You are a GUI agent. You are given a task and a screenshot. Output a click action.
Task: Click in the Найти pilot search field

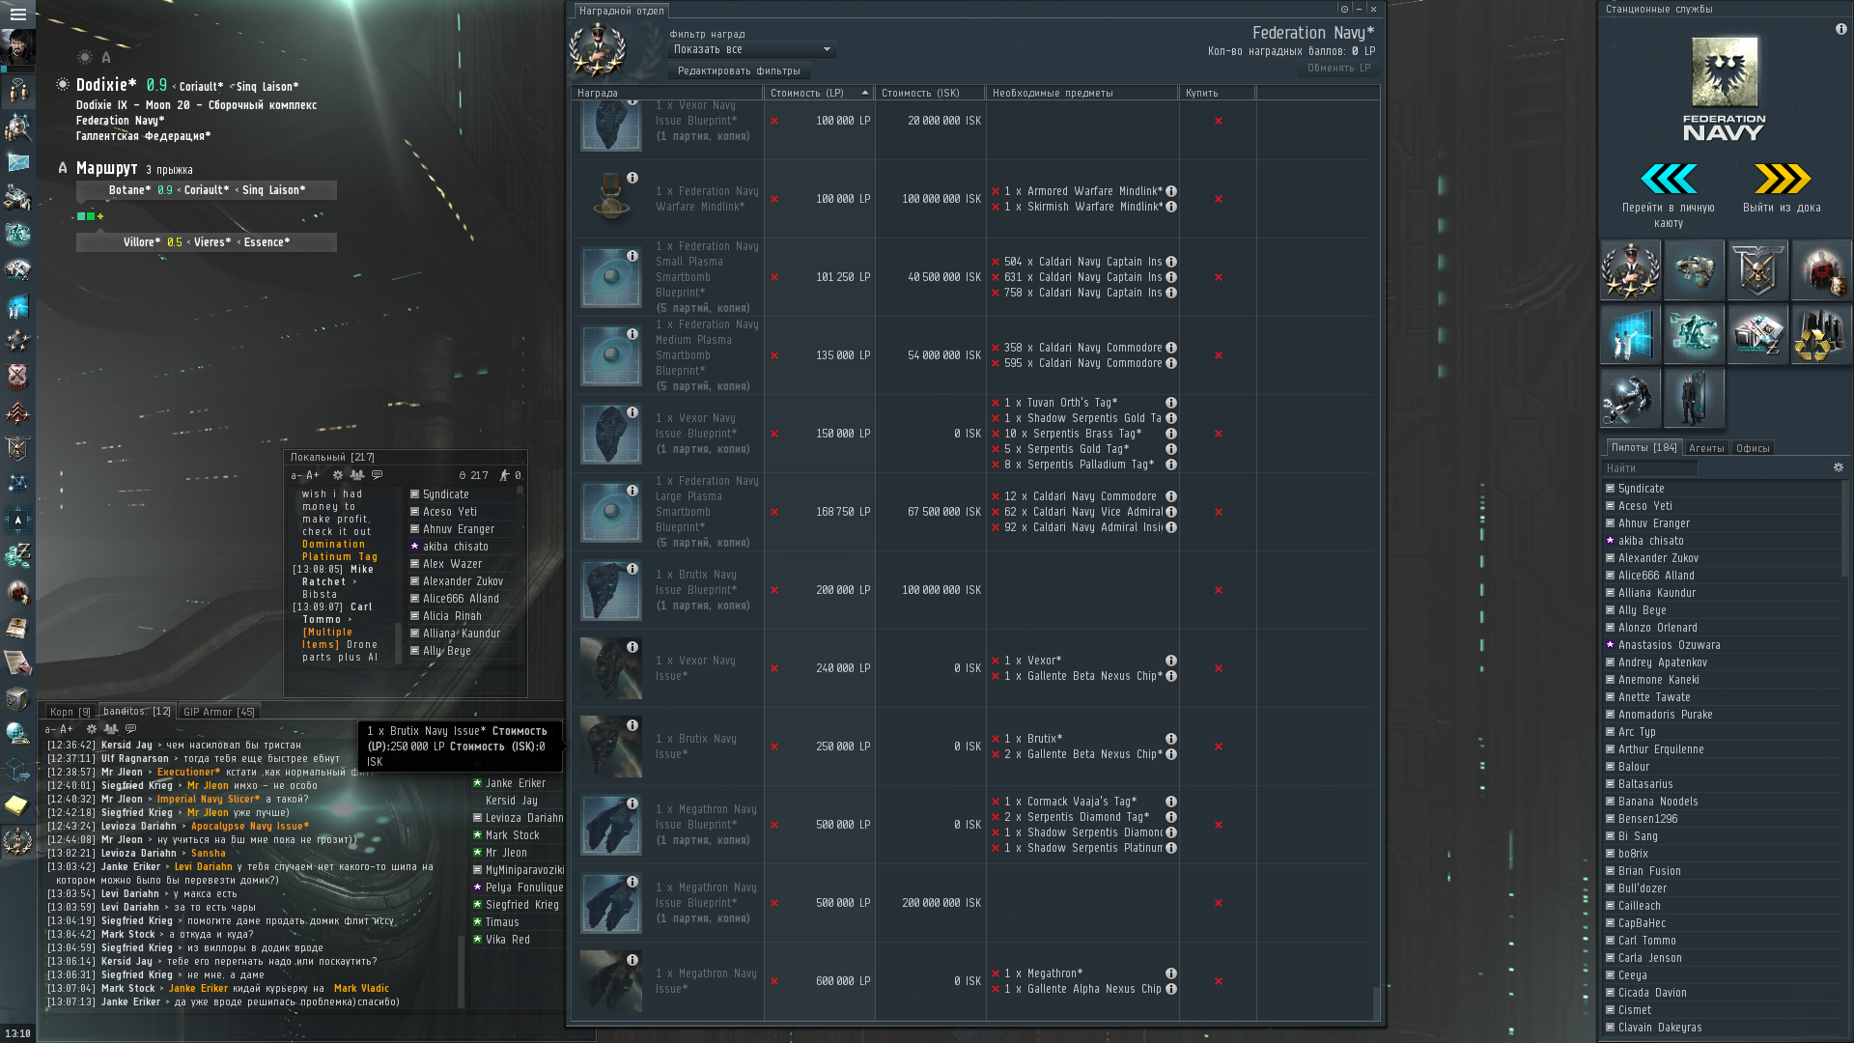coord(1649,467)
